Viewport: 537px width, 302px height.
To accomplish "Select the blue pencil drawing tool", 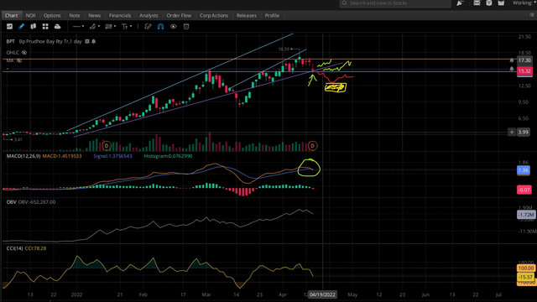I will coord(21,26).
